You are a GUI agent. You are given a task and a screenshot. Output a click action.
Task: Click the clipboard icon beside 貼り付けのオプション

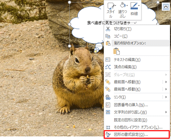click(x=108, y=43)
